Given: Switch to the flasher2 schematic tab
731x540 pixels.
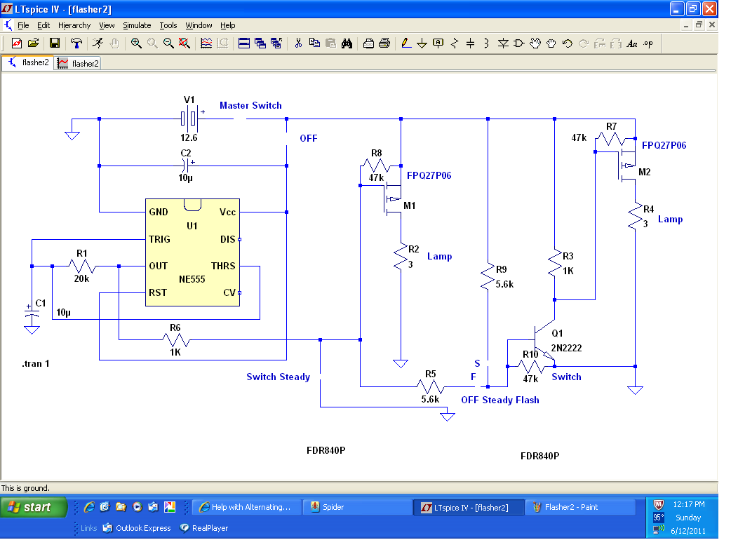Looking at the screenshot, I should click(29, 62).
